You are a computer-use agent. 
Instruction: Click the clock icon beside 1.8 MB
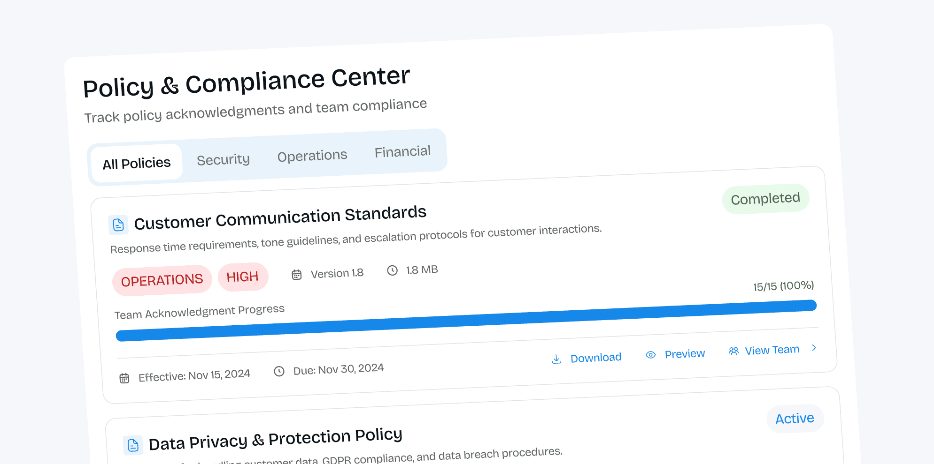pyautogui.click(x=393, y=270)
